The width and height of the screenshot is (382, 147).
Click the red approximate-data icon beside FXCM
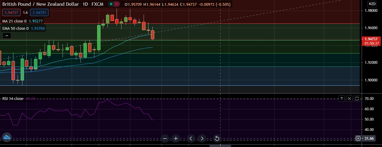[x=116, y=4]
